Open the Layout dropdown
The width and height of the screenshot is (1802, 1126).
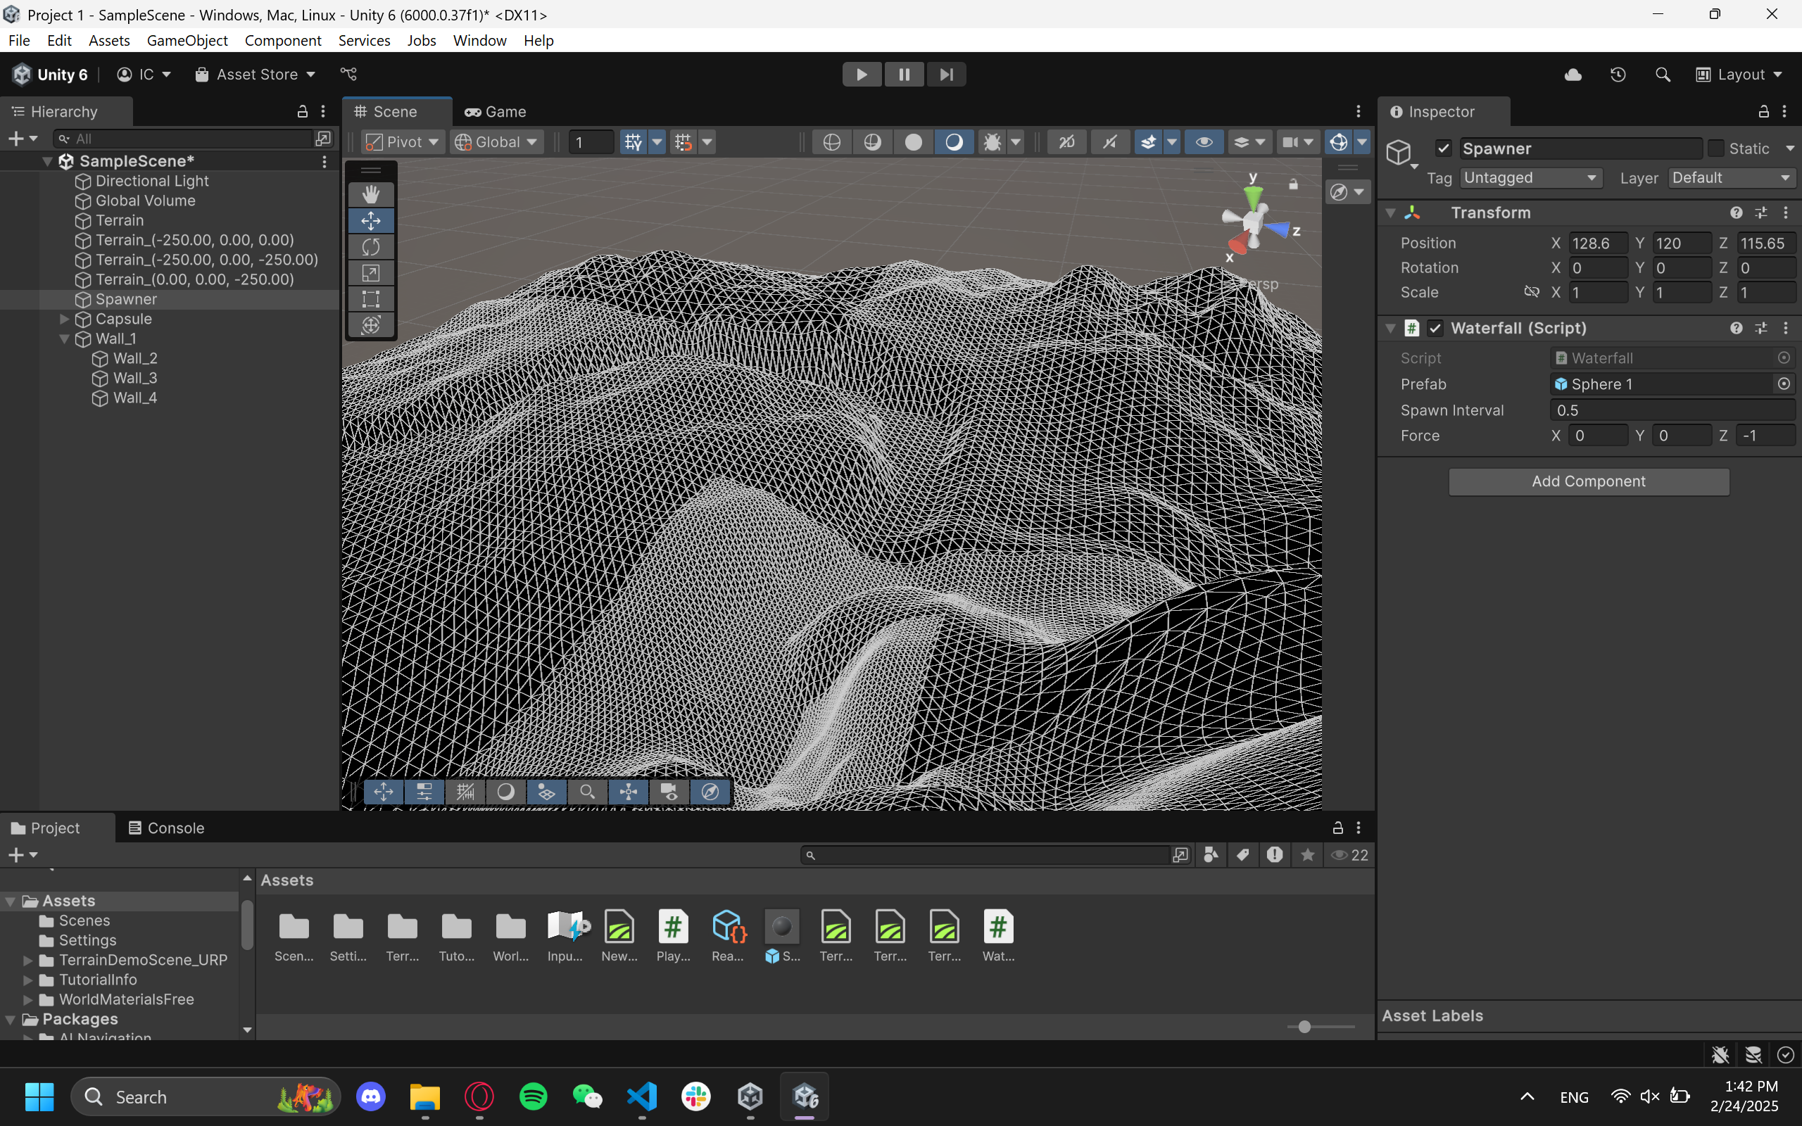click(1739, 75)
